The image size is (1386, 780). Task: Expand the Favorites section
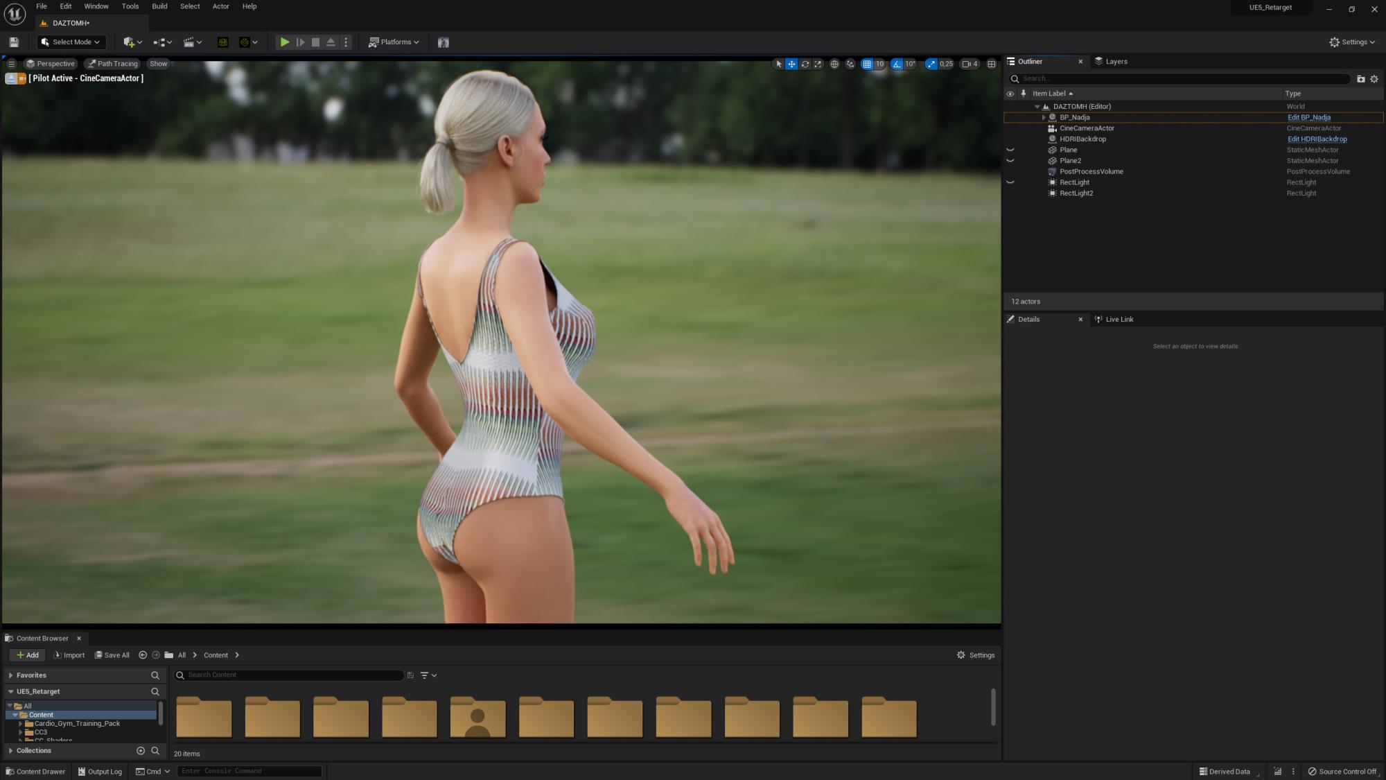pyautogui.click(x=10, y=675)
